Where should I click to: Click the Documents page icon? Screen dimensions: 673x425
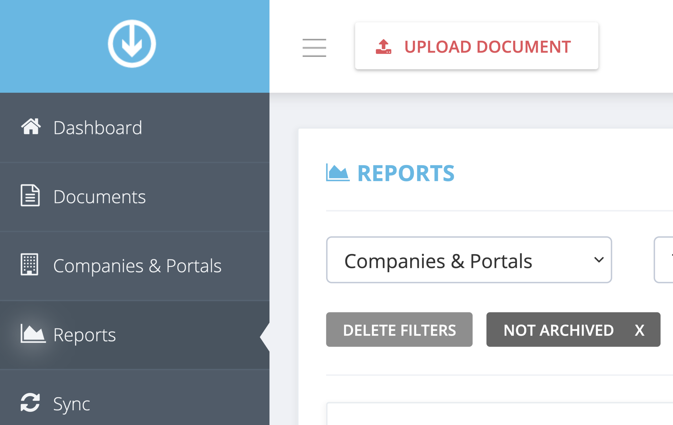pyautogui.click(x=30, y=195)
